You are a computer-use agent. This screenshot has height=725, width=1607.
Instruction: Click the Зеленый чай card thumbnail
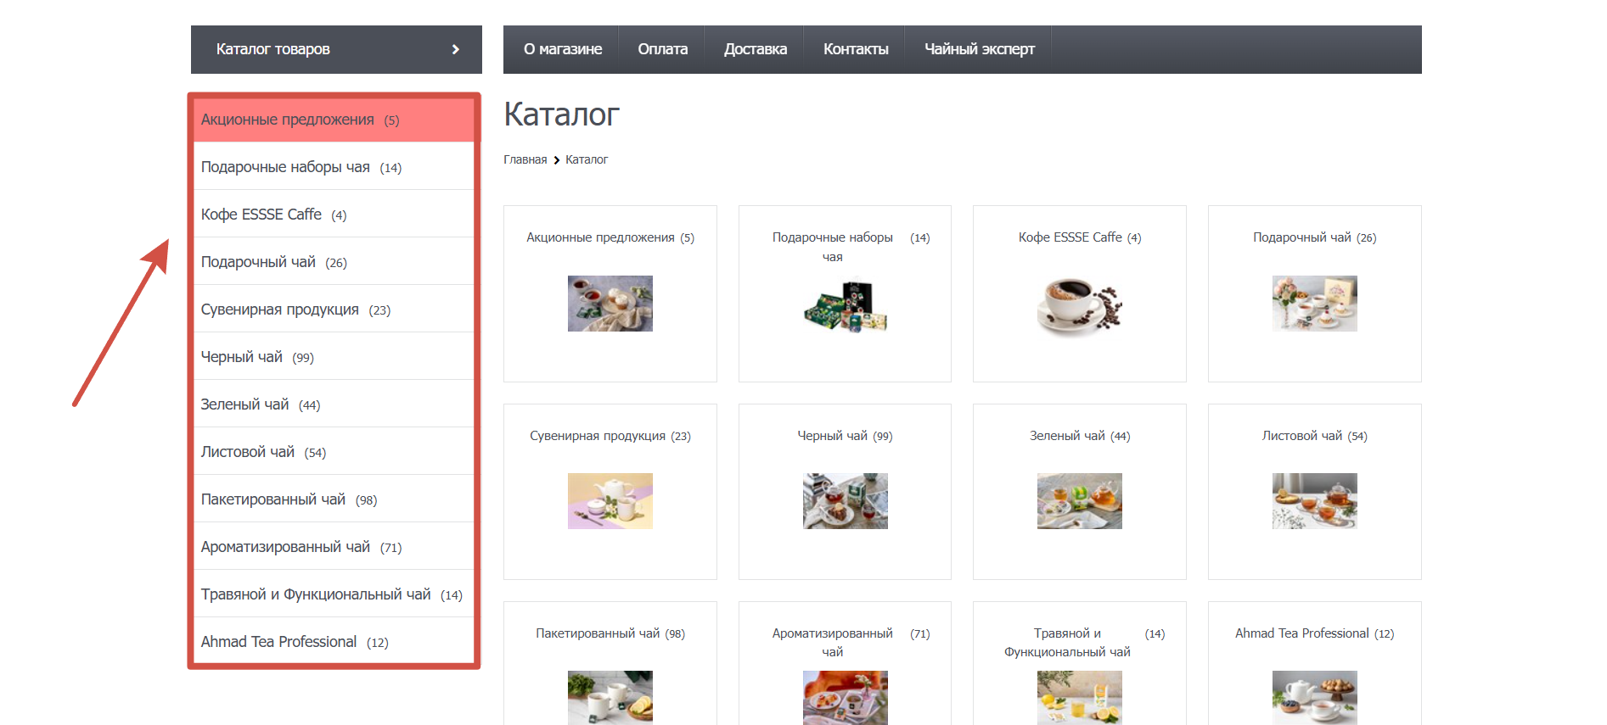click(x=1080, y=501)
